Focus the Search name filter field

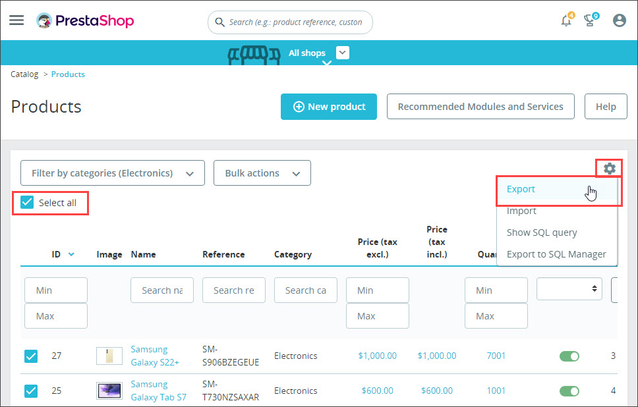coord(162,290)
